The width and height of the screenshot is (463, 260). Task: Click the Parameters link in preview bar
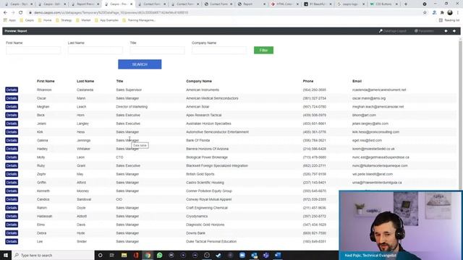(424, 31)
